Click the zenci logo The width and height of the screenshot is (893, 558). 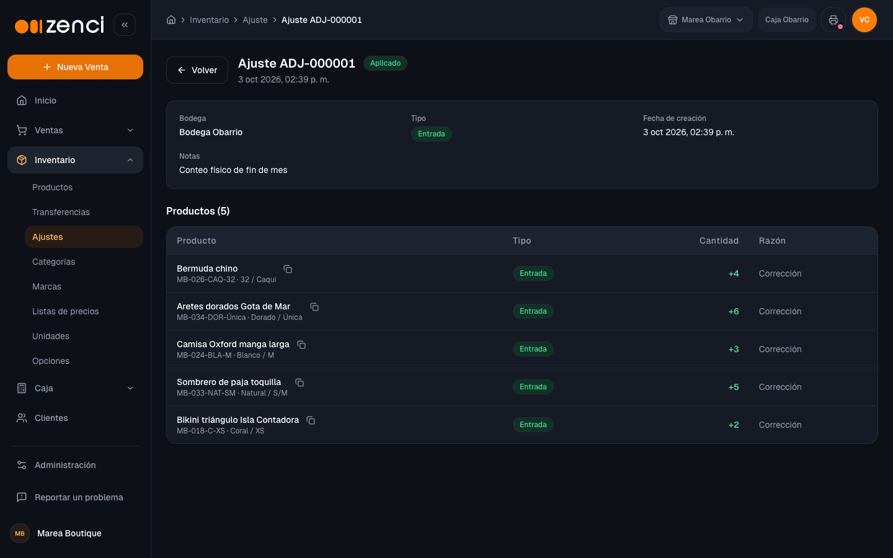[x=60, y=25]
